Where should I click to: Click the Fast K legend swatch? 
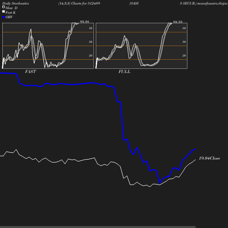tap(4, 11)
